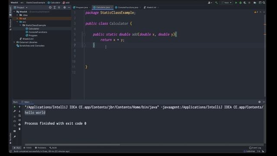Open Search Everywhere magnifier
The width and height of the screenshot is (277, 156).
point(264,3)
